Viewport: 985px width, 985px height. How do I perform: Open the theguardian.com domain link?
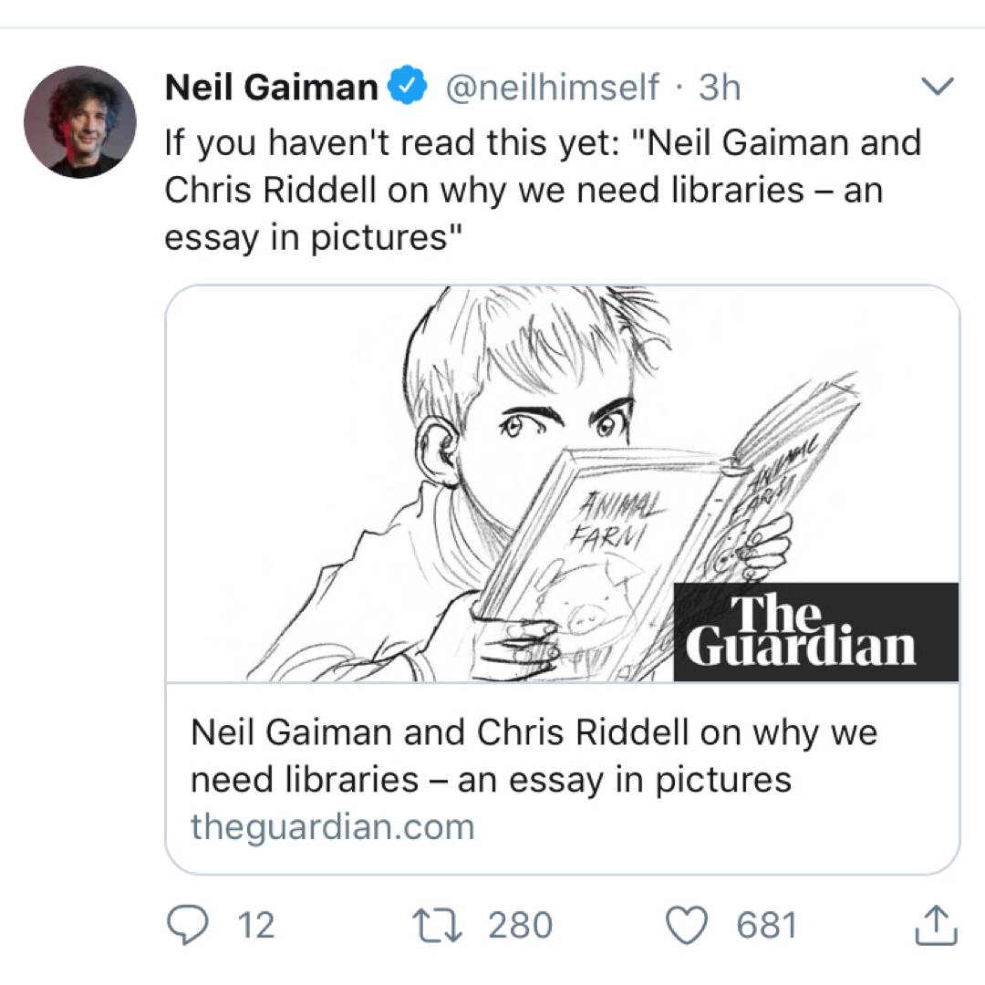click(x=332, y=827)
